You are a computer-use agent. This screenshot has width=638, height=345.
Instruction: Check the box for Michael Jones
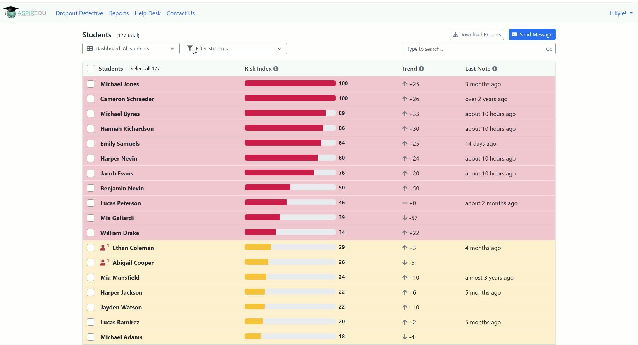click(91, 84)
